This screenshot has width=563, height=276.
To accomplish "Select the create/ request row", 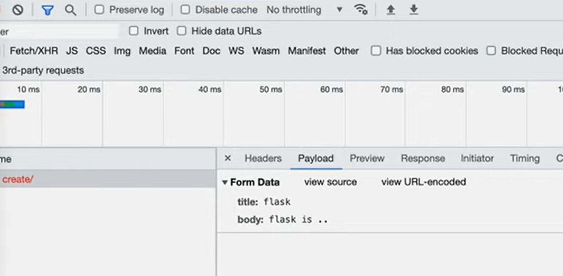I will 18,179.
